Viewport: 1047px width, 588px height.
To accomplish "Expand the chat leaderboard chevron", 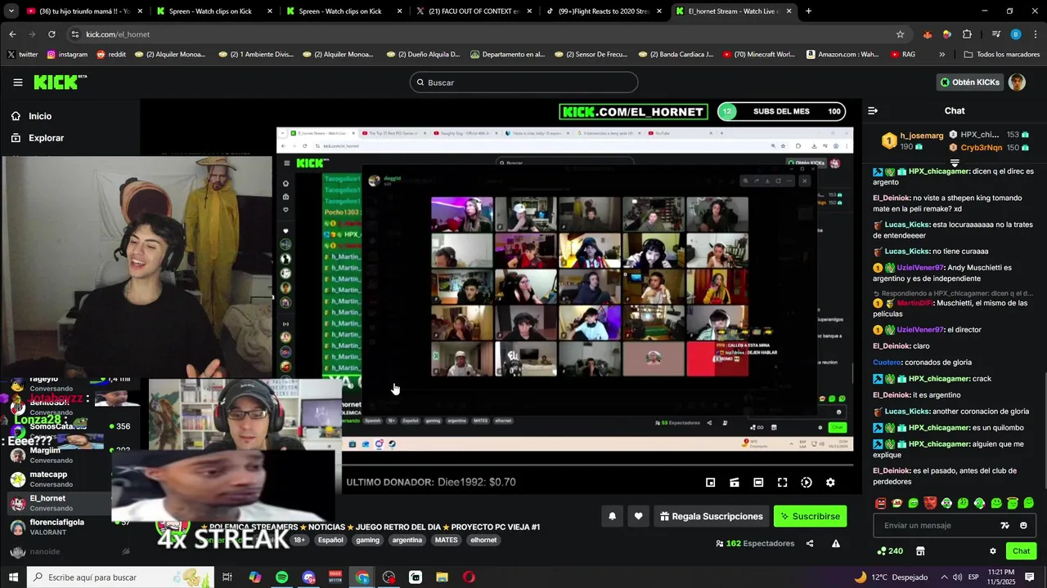I will 955,163.
